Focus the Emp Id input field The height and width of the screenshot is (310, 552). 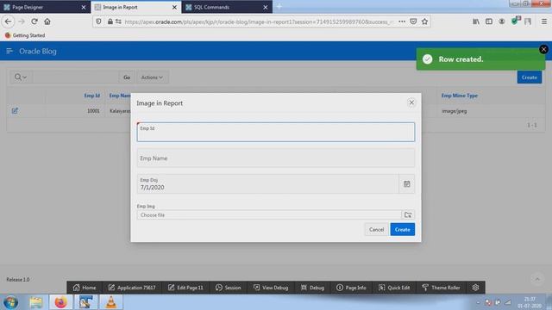point(276,132)
